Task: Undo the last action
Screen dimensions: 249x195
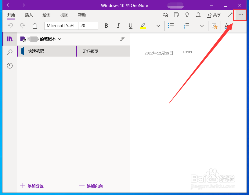Action: pos(10,26)
